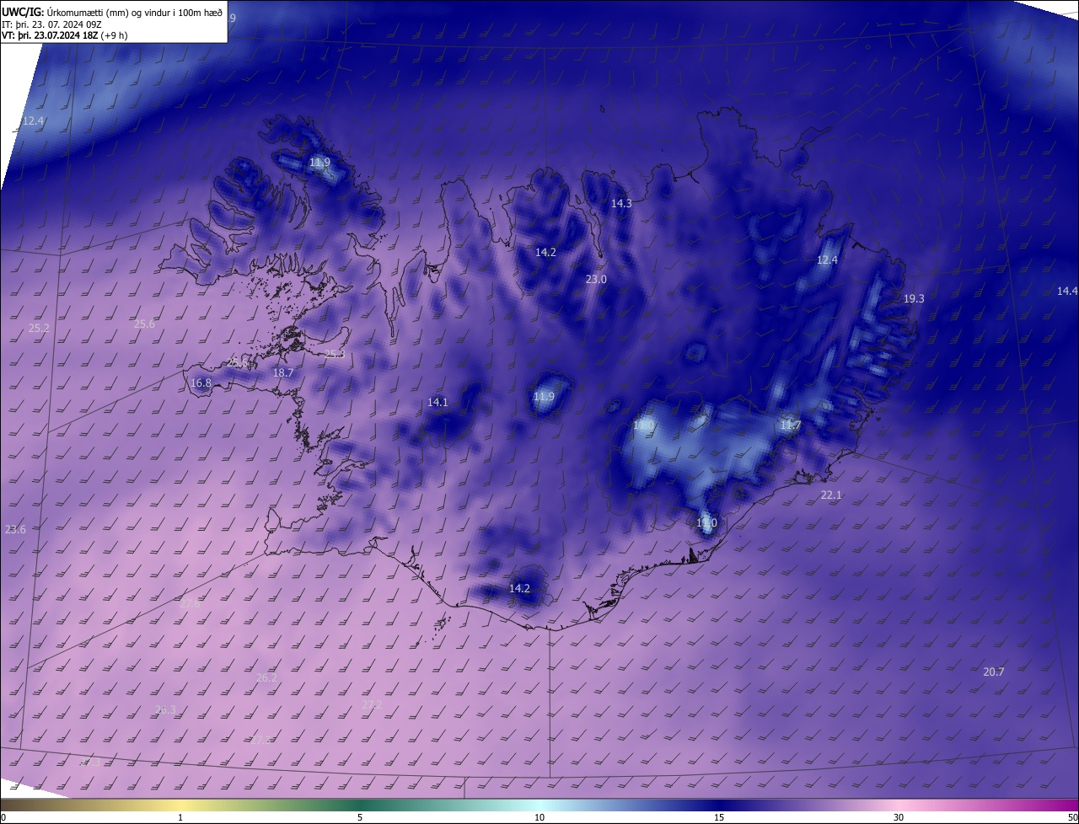1079x824 pixels.
Task: Click the 26.3 value label on the map
Action: (x=165, y=710)
